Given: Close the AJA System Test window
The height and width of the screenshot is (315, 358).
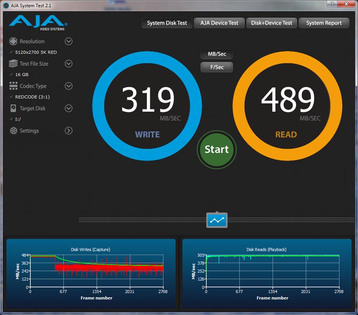Looking at the screenshot, I should [346, 4].
